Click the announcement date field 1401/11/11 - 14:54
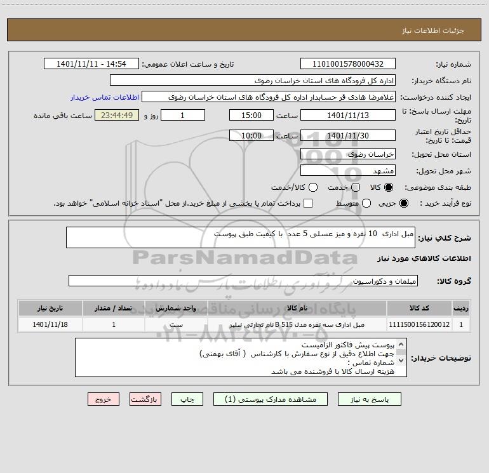The height and width of the screenshot is (473, 489). tap(91, 64)
